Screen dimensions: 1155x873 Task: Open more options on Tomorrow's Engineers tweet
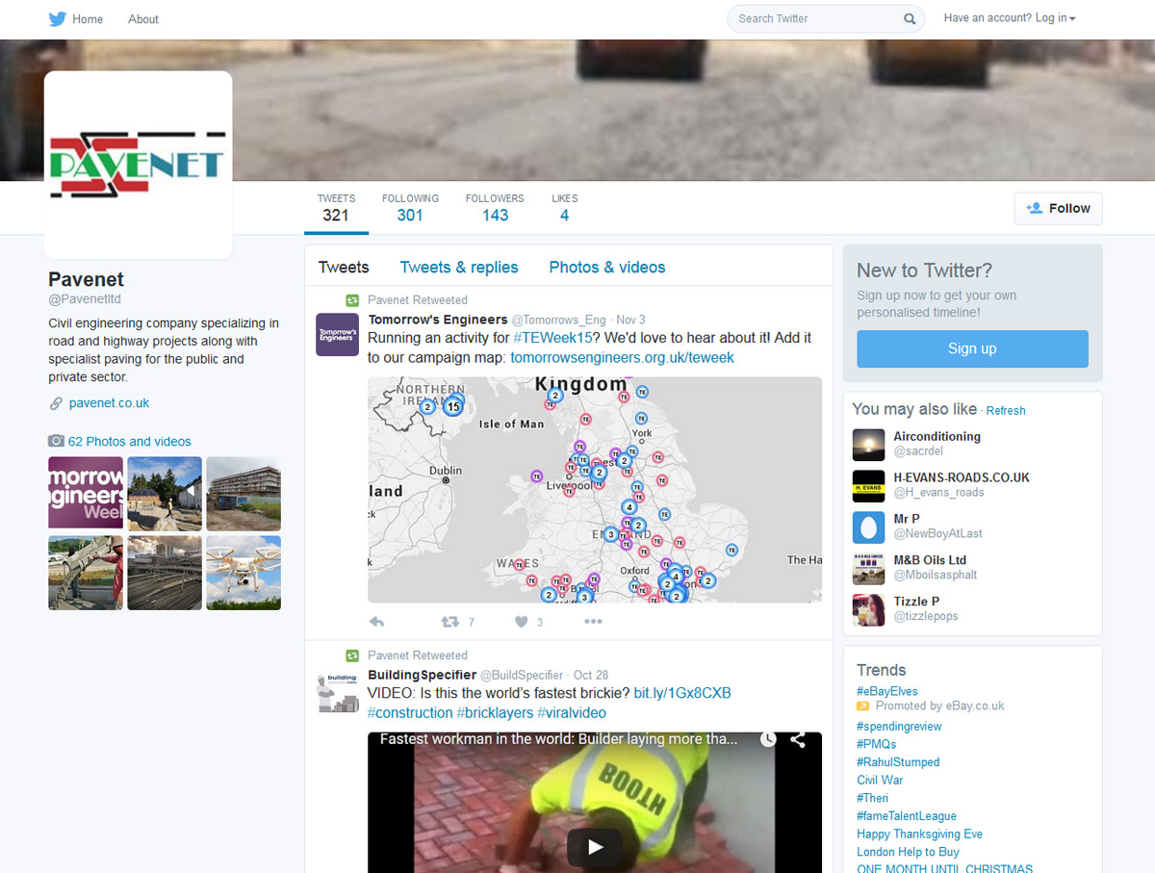click(593, 622)
